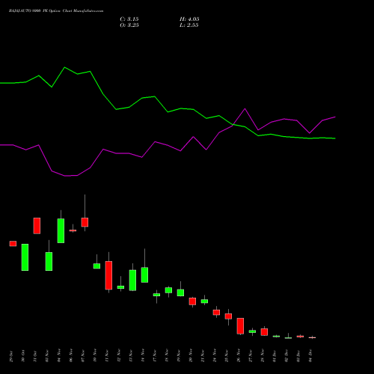Click the green candlestick for 04 Nov

coord(61,230)
